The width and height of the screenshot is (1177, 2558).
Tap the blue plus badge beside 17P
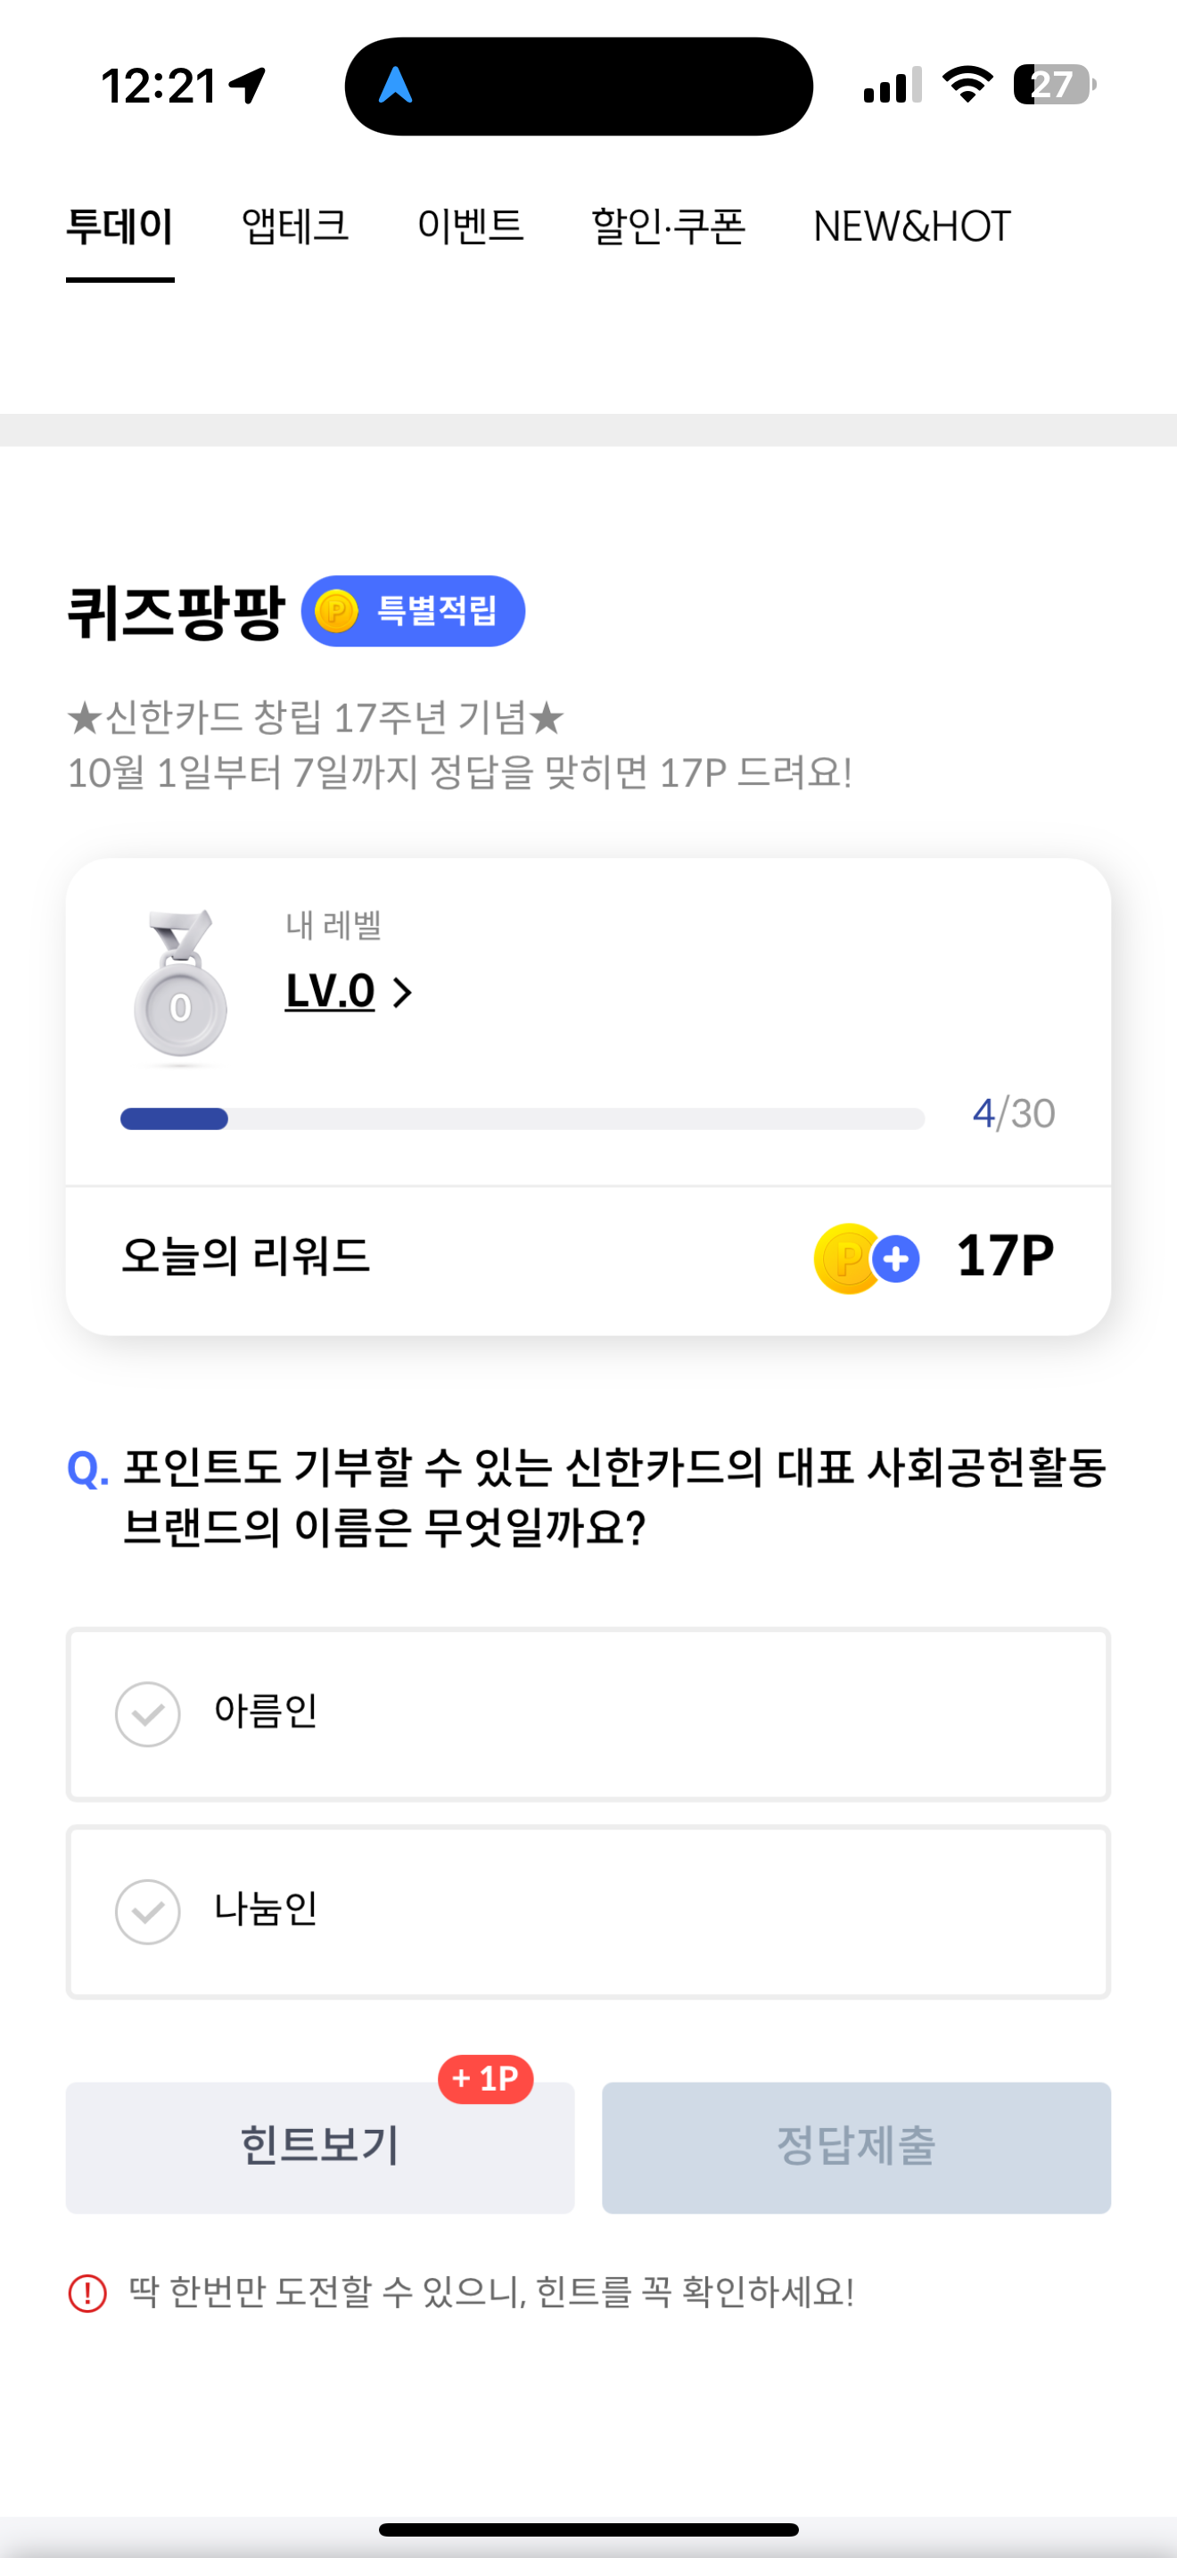[x=896, y=1259]
